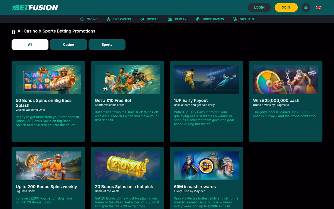Image resolution: width=334 pixels, height=209 pixels.
Task: Click 'Casino Welcome Offer' subtitle text
Action: pyautogui.click(x=31, y=110)
